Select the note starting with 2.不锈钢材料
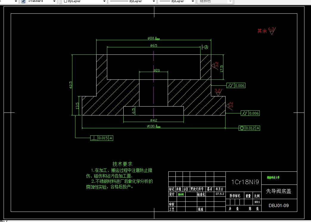The width and height of the screenshot is (311, 222). pyautogui.click(x=119, y=184)
